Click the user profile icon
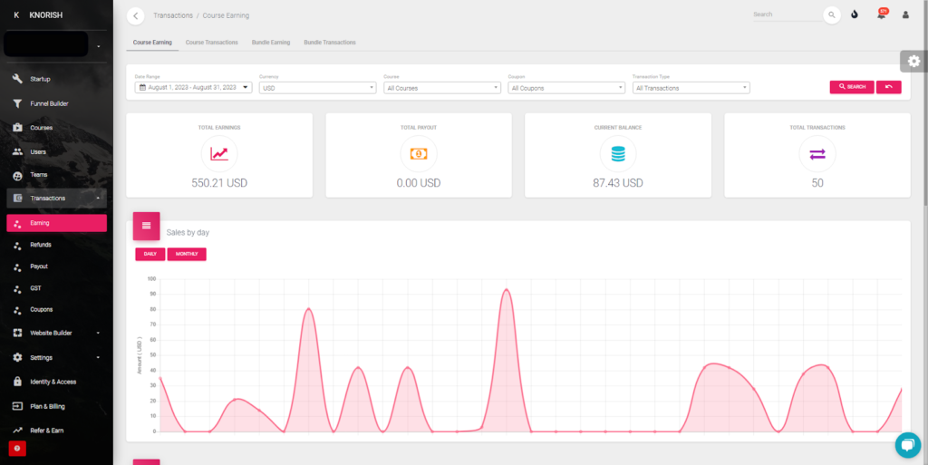 pos(905,15)
